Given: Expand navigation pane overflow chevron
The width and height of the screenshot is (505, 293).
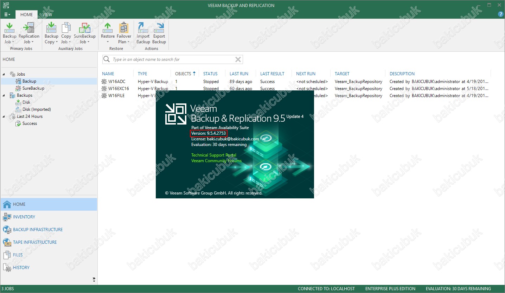Looking at the screenshot, I should click(x=94, y=280).
